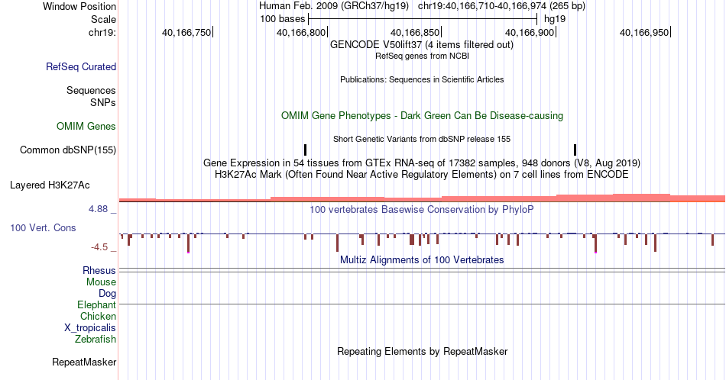Open the OMIM Genes track label
This screenshot has height=380, width=726.
(x=86, y=126)
